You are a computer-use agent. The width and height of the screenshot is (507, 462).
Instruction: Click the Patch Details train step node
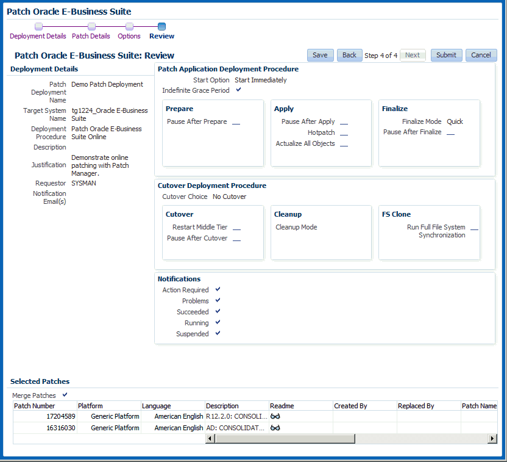[92, 26]
